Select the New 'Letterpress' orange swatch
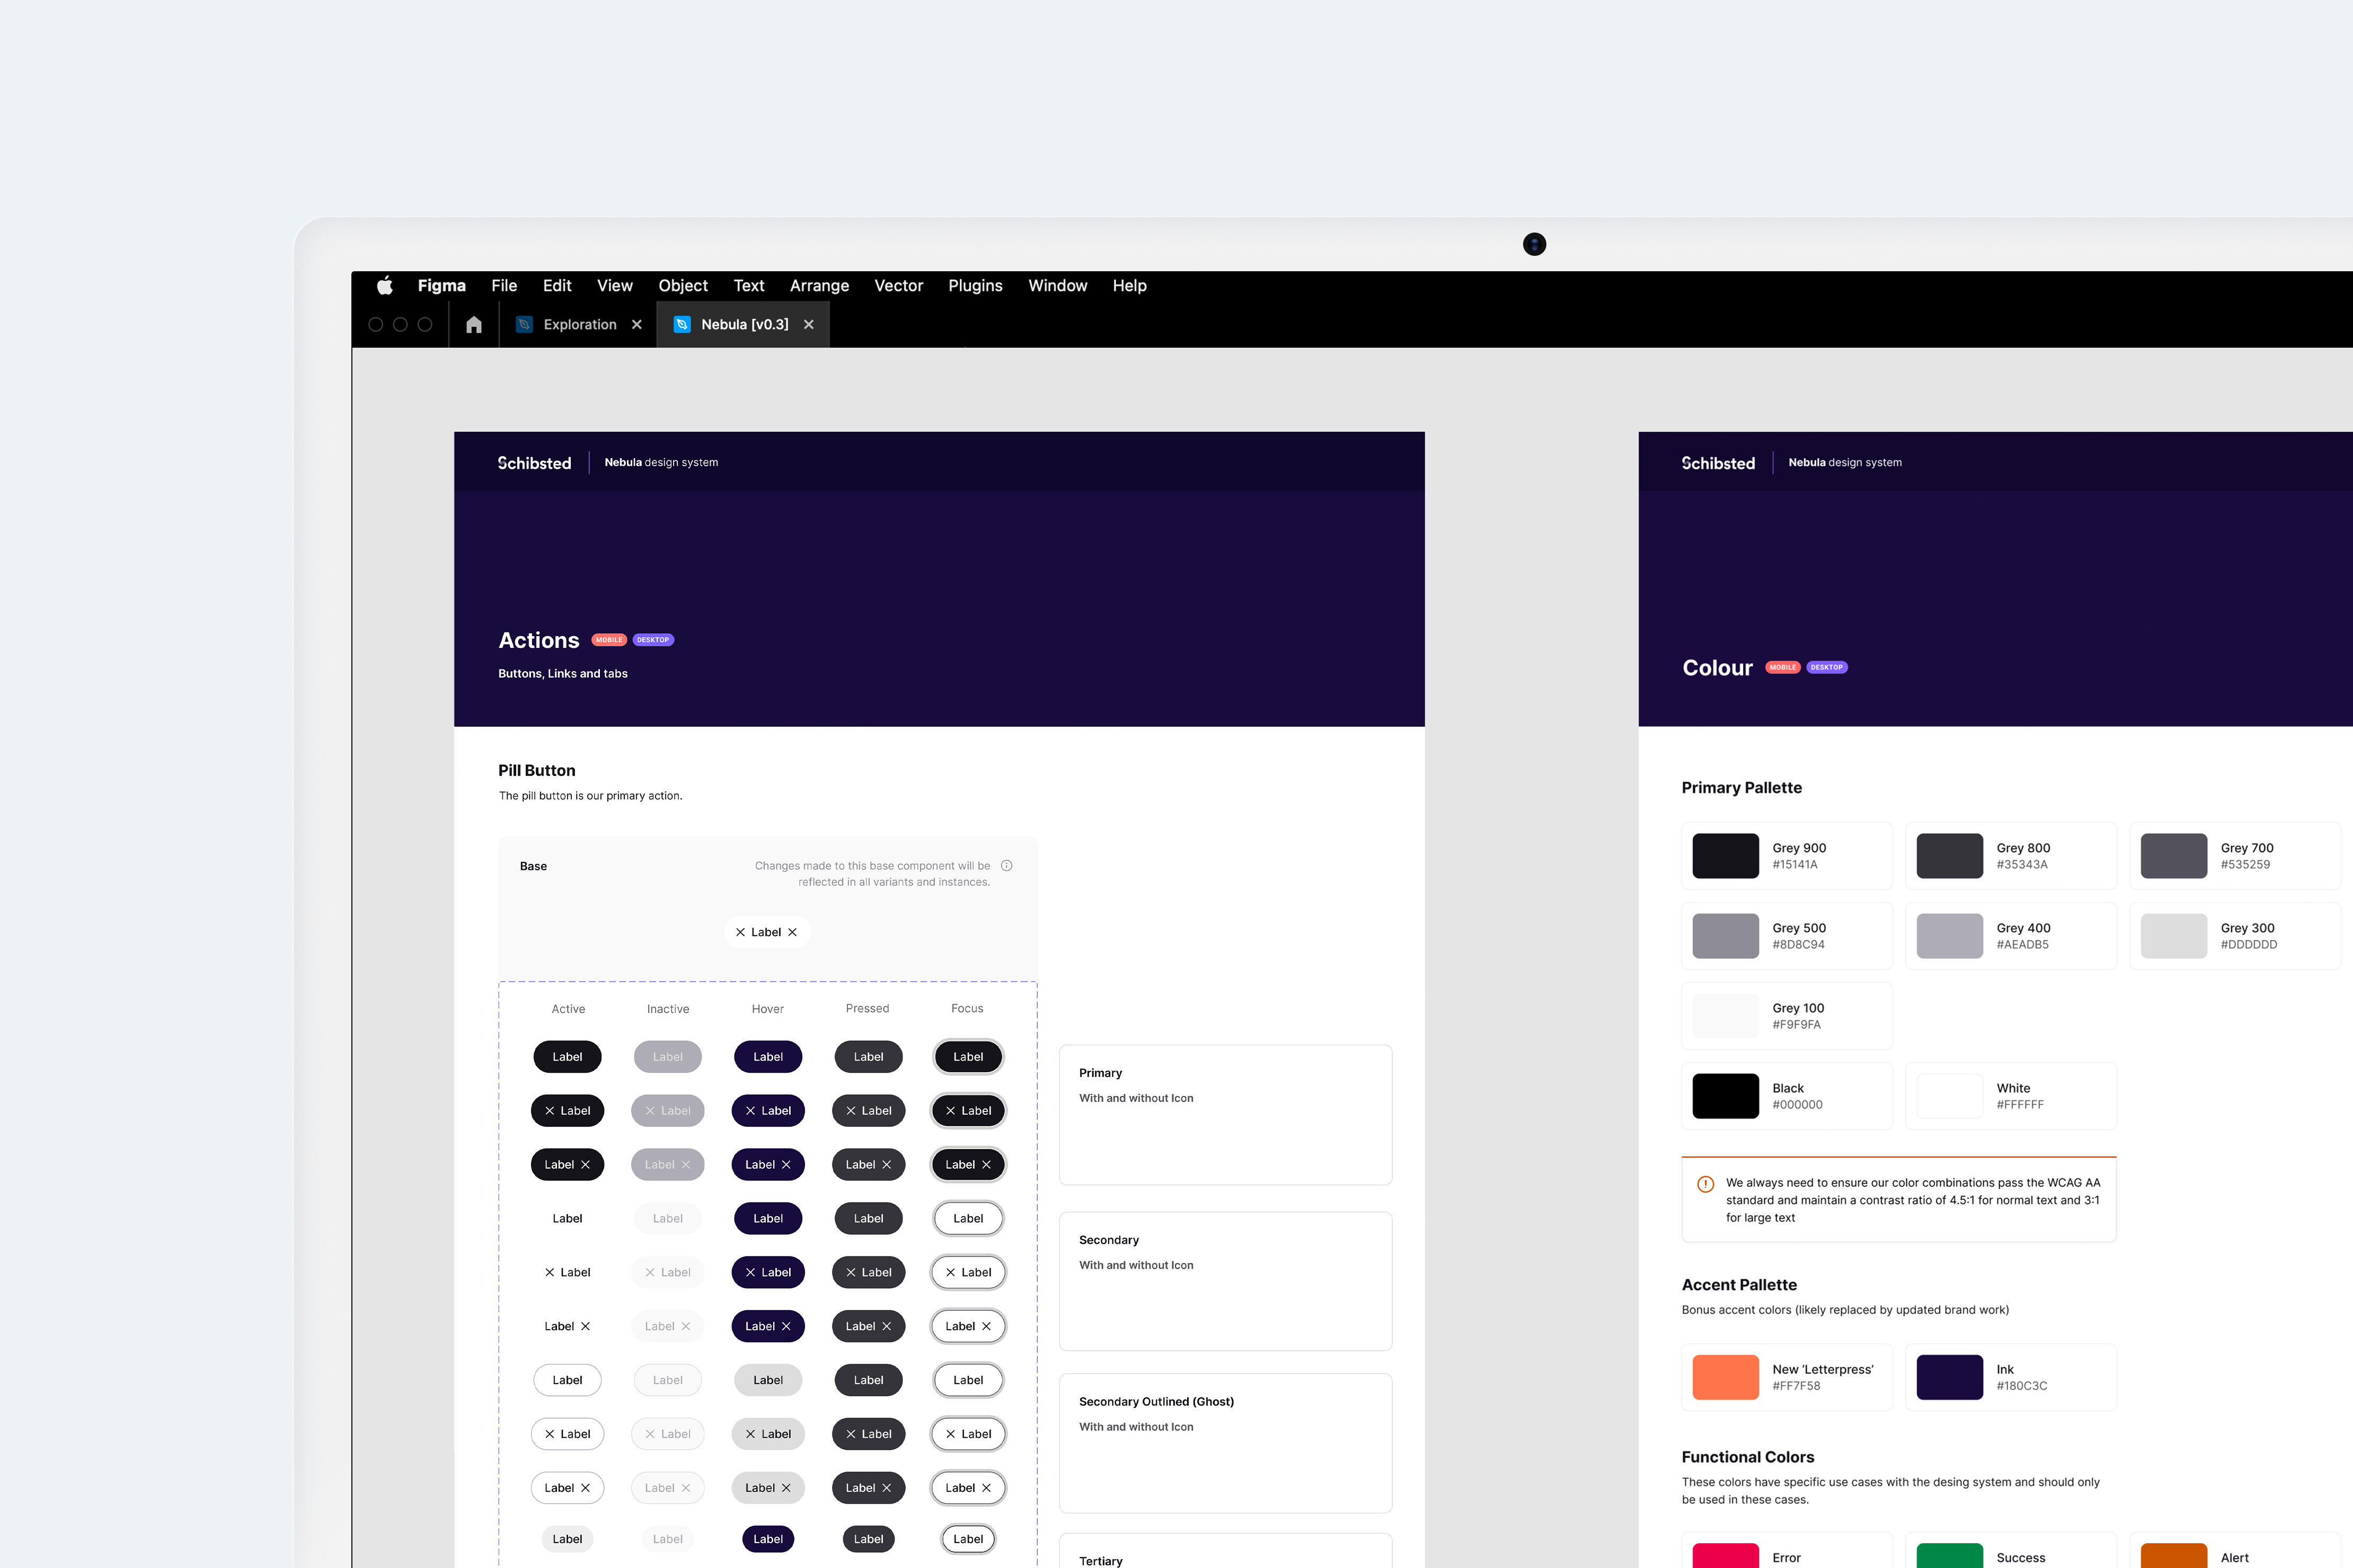Image resolution: width=2353 pixels, height=1568 pixels. 1724,1377
